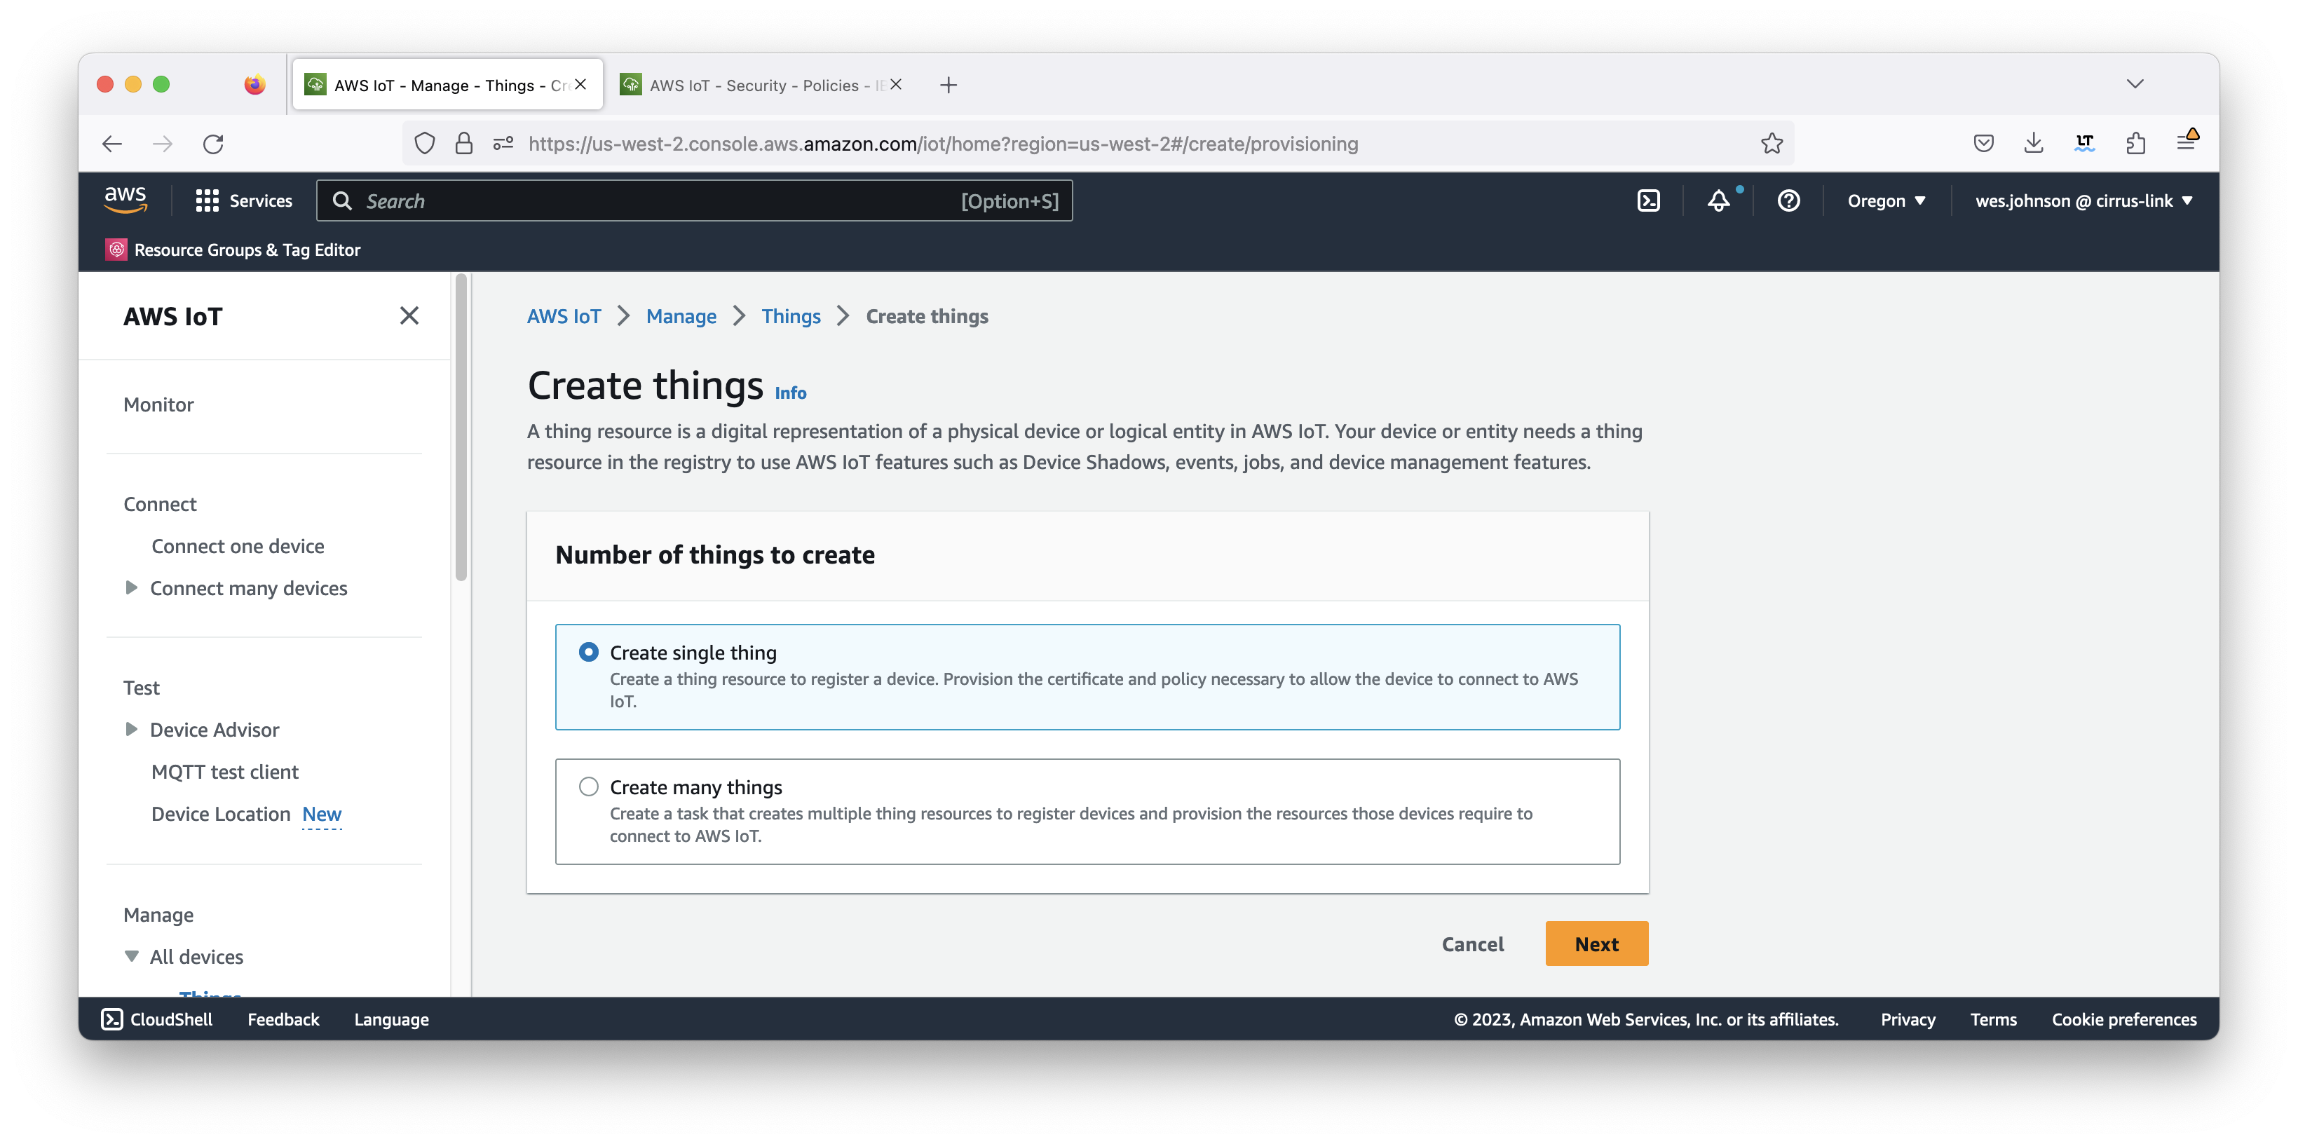The width and height of the screenshot is (2298, 1144).
Task: Open MQTT test client in sidebar
Action: point(225,772)
